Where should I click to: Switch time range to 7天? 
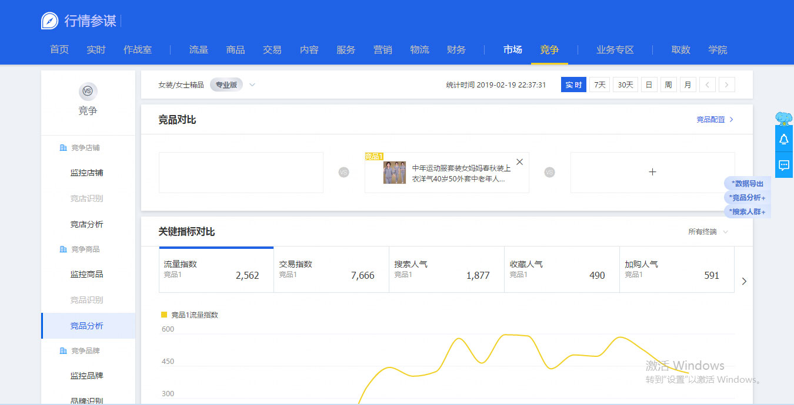pos(599,85)
